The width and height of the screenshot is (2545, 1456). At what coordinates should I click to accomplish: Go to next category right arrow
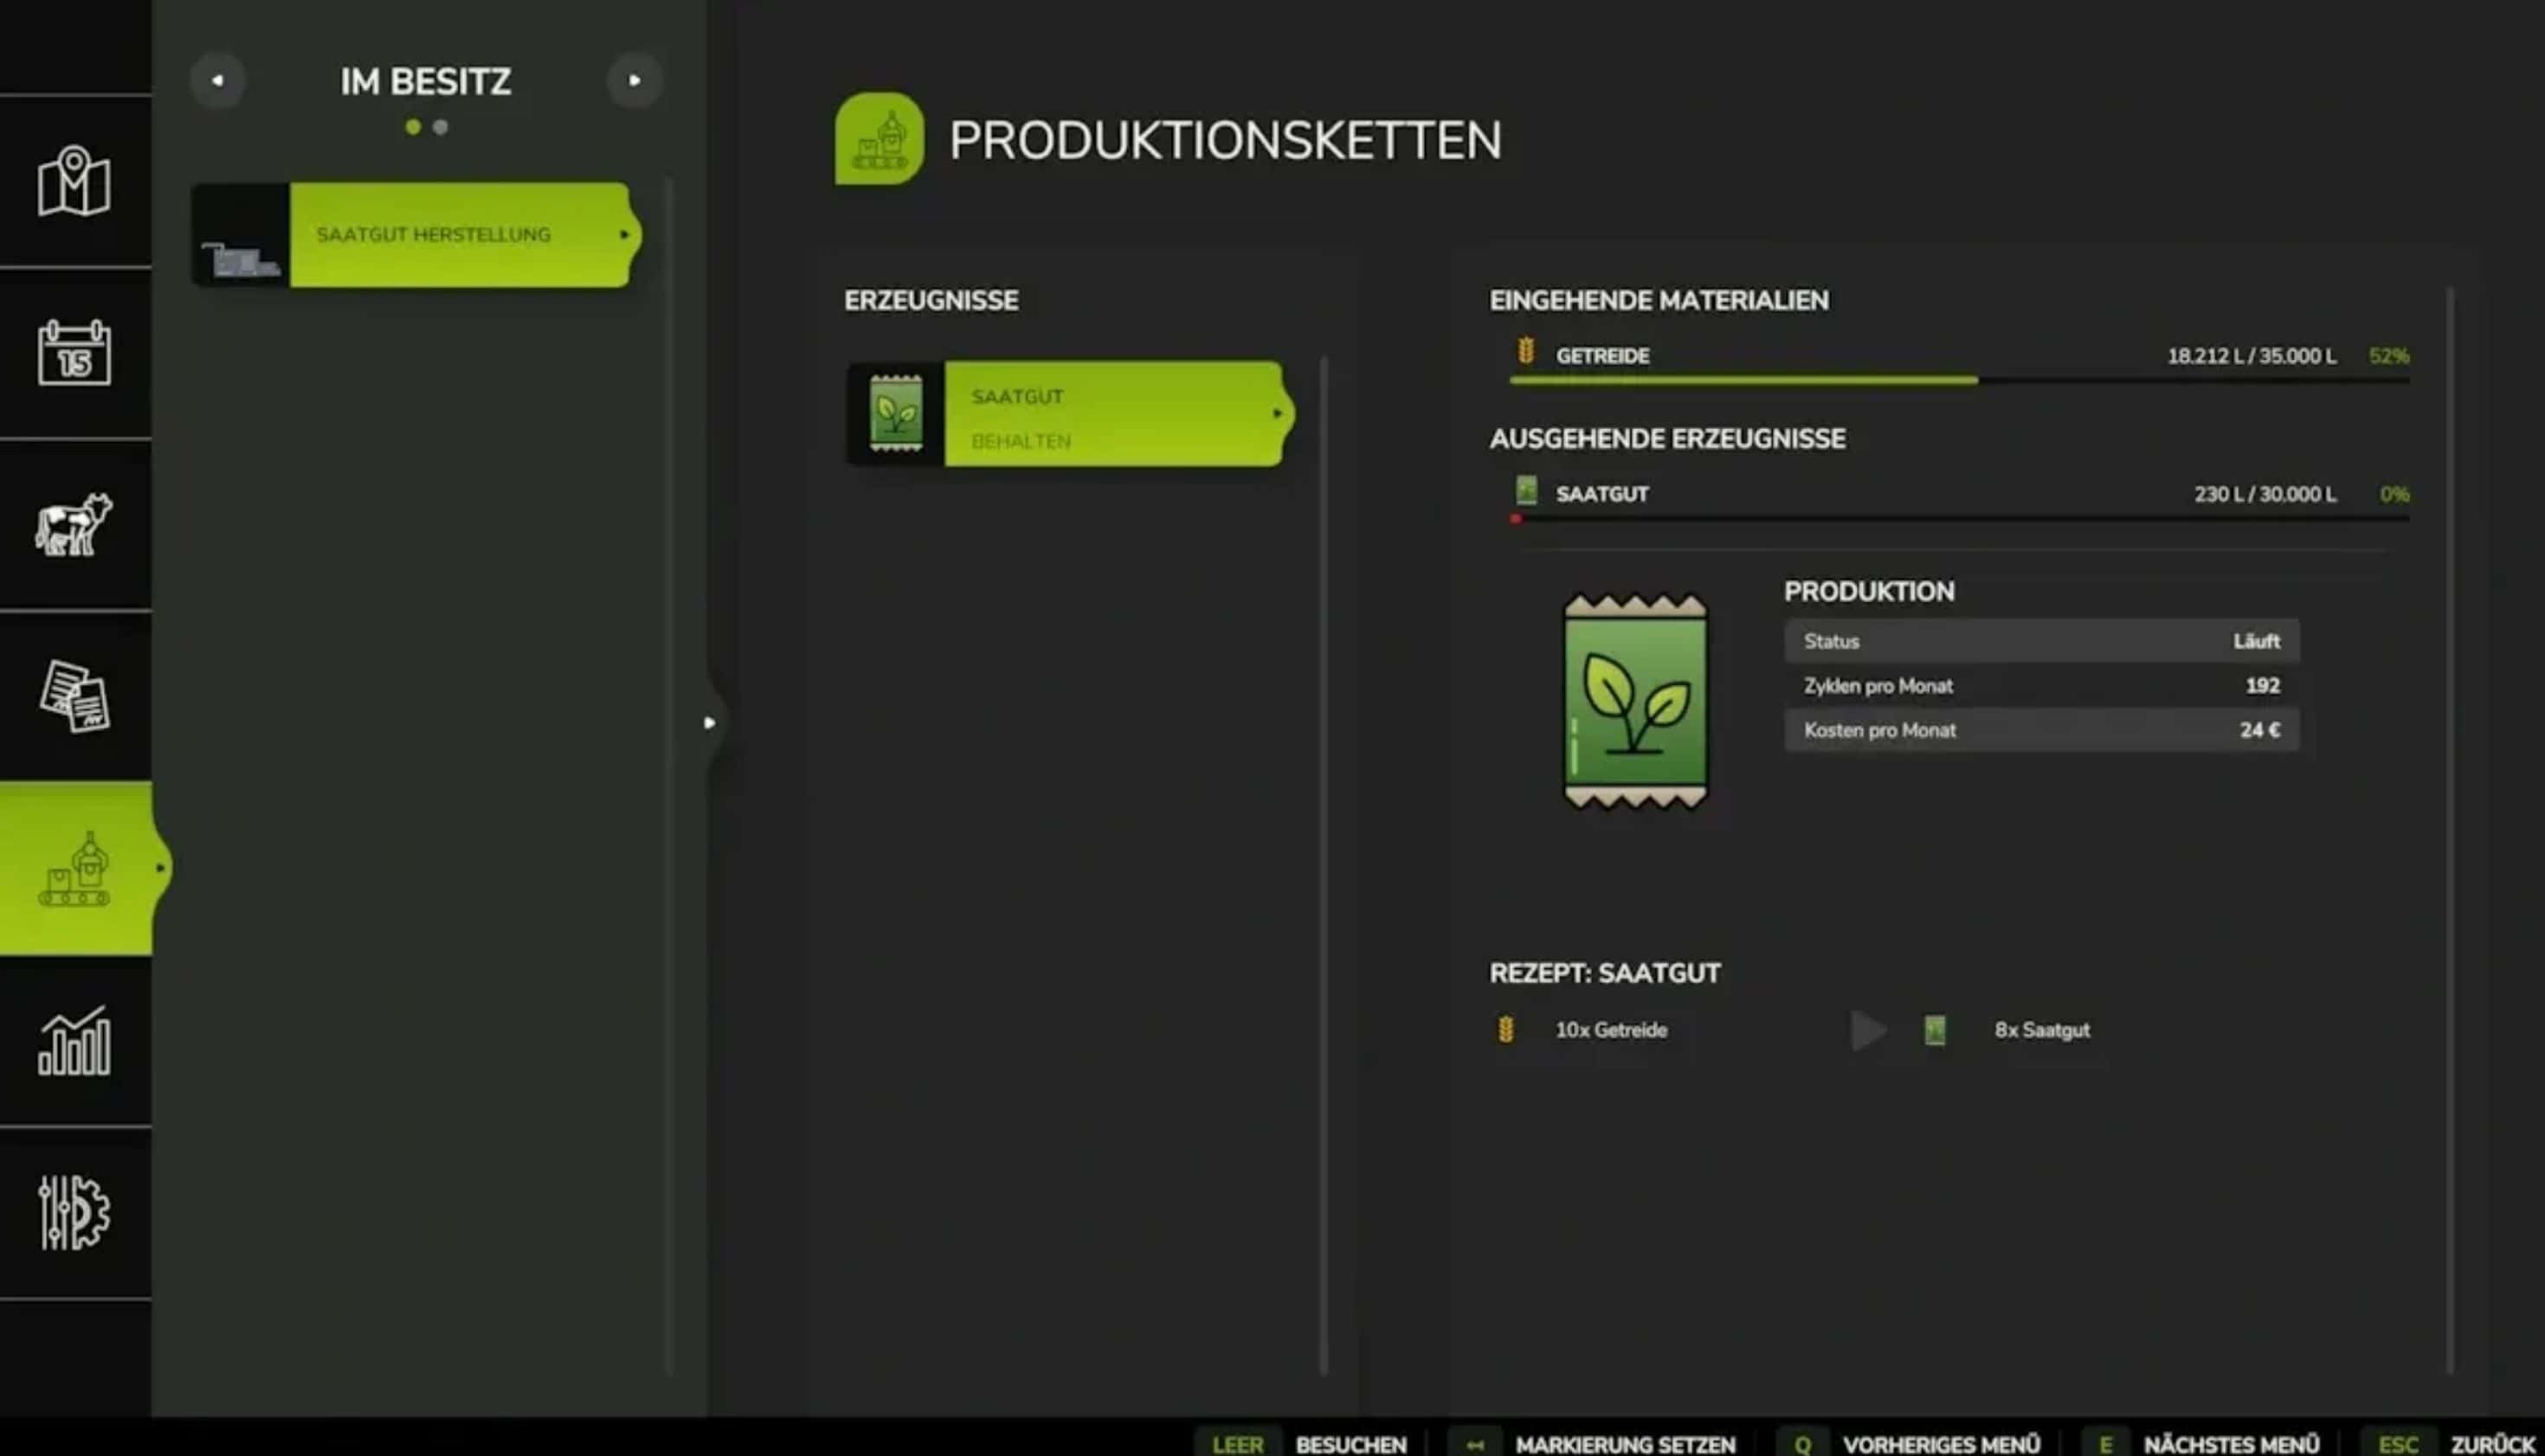pos(635,81)
